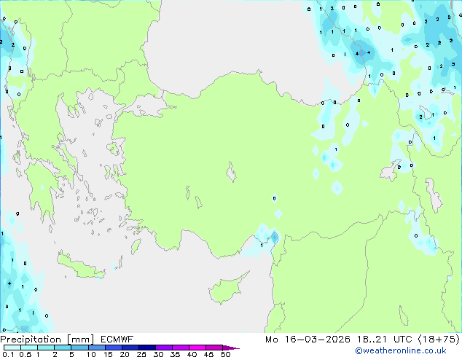
Task: Click Lake Urmia on the eastern map edge
Action: [x=434, y=195]
